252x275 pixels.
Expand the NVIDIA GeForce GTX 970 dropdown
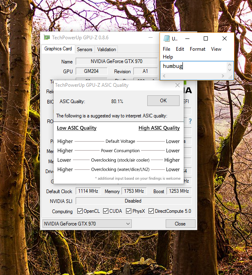(x=128, y=224)
